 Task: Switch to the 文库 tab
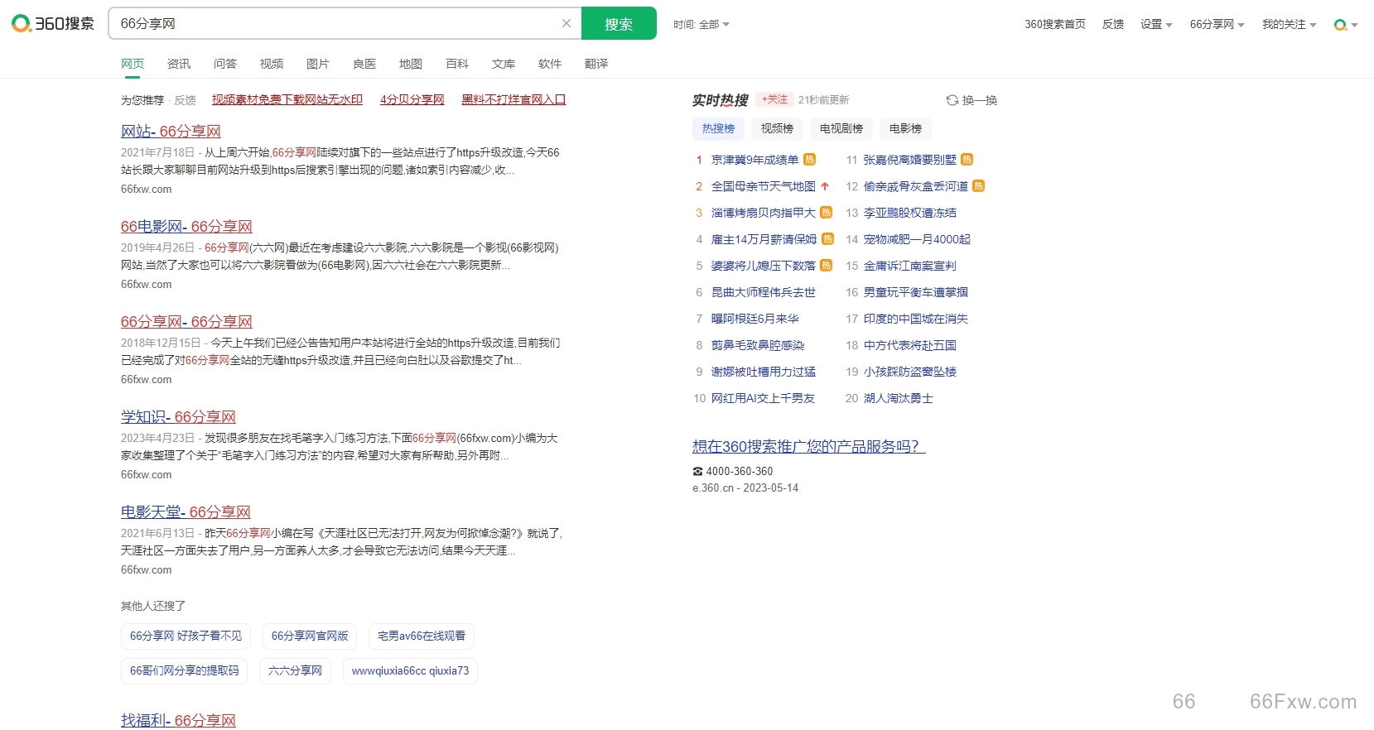tap(504, 64)
